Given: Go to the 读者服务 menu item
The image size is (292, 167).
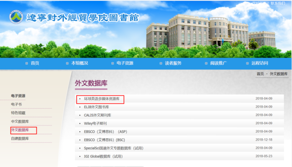Looking at the screenshot, I should (x=173, y=63).
